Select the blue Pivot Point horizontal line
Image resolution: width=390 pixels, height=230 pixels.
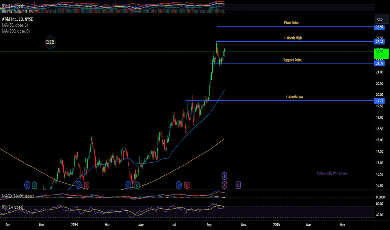(295, 27)
